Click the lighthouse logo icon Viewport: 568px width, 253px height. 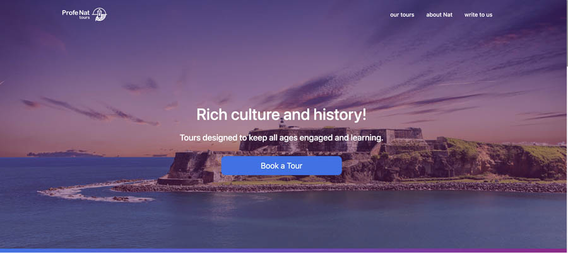(x=100, y=14)
